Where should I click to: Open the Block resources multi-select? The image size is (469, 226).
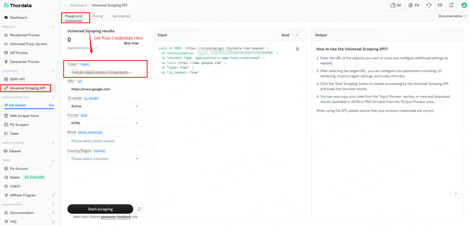105,141
